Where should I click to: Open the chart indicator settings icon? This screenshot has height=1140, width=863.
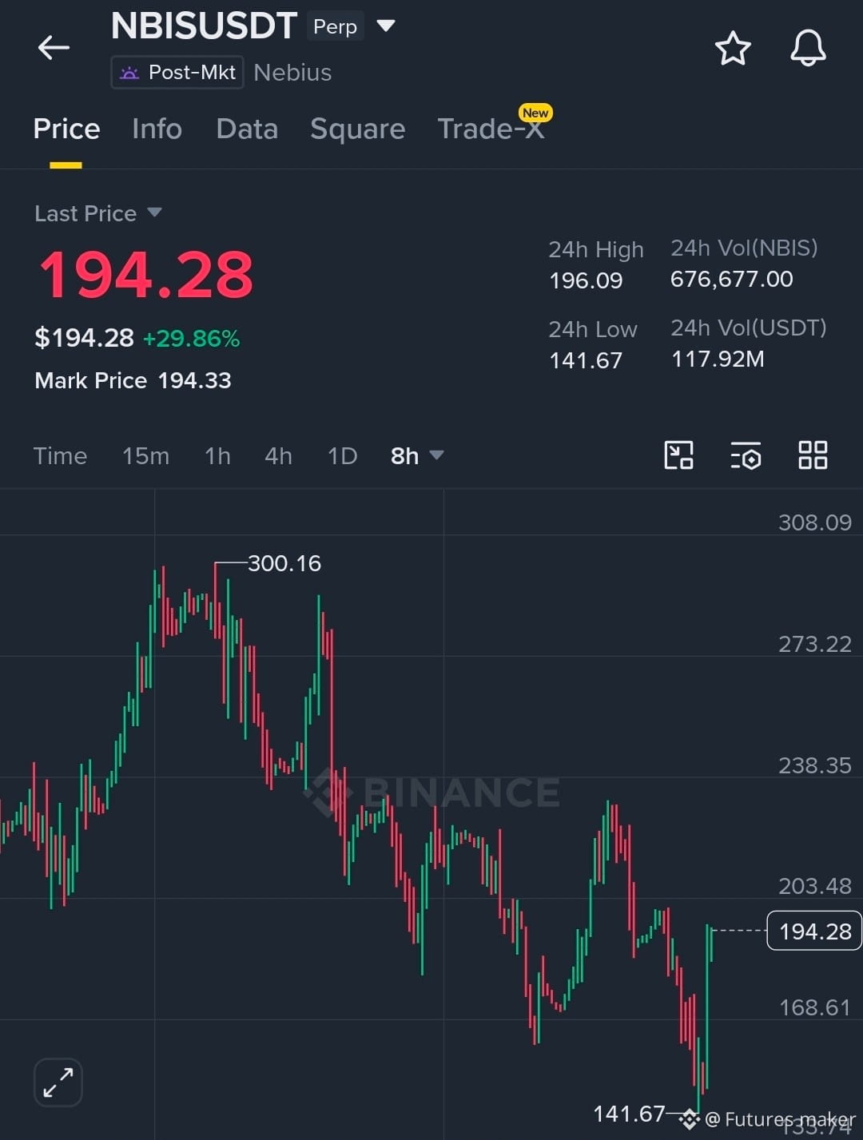coord(746,455)
